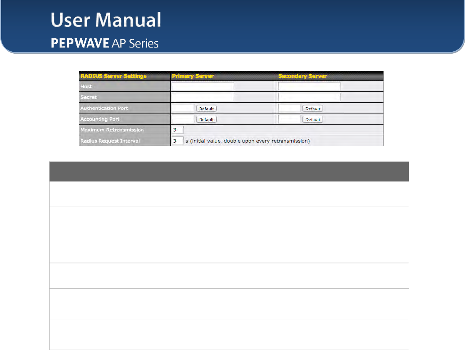
Task: Reset Primary Accounting Port with Default button
Action: tap(206, 119)
